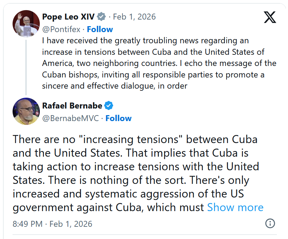
Task: Open the @BernabeMVC handle link
Action: (71, 118)
